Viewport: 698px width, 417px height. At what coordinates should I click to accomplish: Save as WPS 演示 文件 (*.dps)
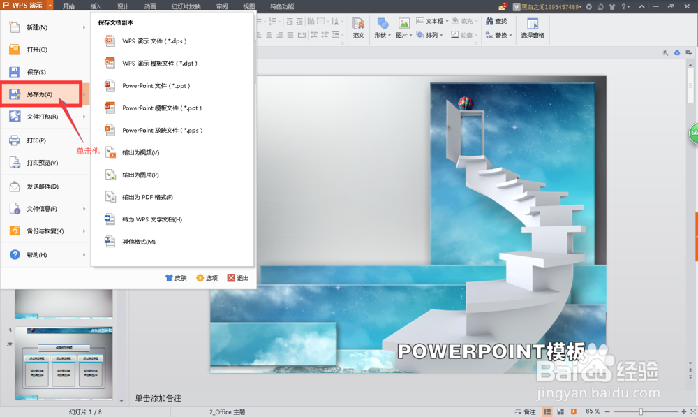click(x=172, y=41)
